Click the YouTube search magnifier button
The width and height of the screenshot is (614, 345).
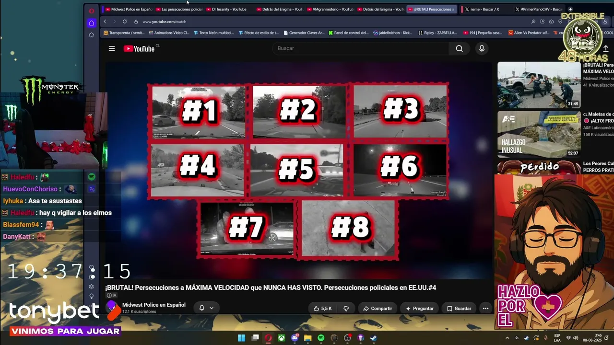(x=459, y=48)
